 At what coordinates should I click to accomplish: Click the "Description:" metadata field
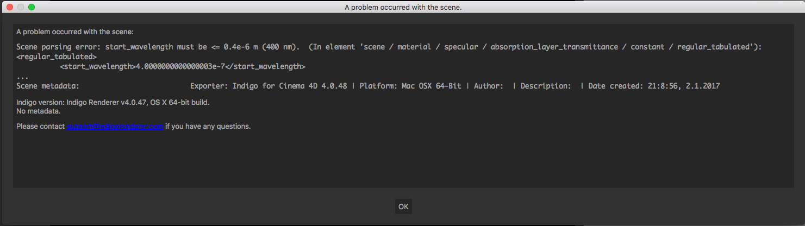tap(546, 86)
